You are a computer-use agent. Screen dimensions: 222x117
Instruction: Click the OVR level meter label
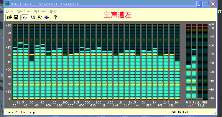pyautogui.click(x=212, y=25)
